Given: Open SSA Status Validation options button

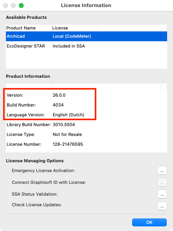Looking at the screenshot, I should tap(162, 194).
